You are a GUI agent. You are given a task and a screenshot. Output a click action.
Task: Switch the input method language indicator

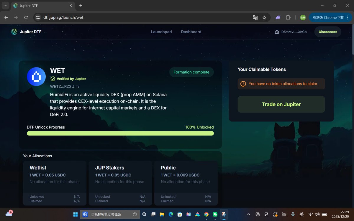pyautogui.click(x=302, y=215)
